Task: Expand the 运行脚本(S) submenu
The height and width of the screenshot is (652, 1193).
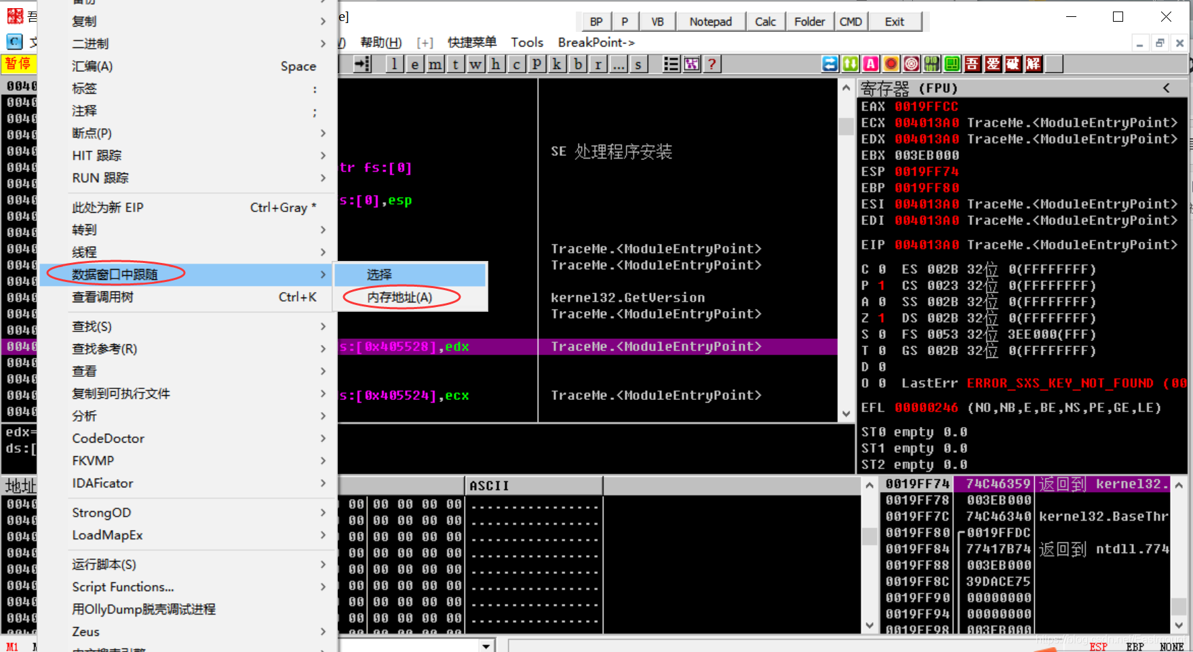Action: point(188,565)
